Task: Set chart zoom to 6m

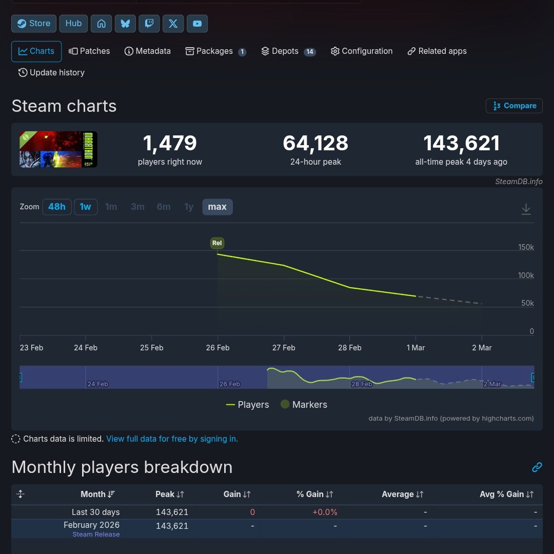Action: 164,207
